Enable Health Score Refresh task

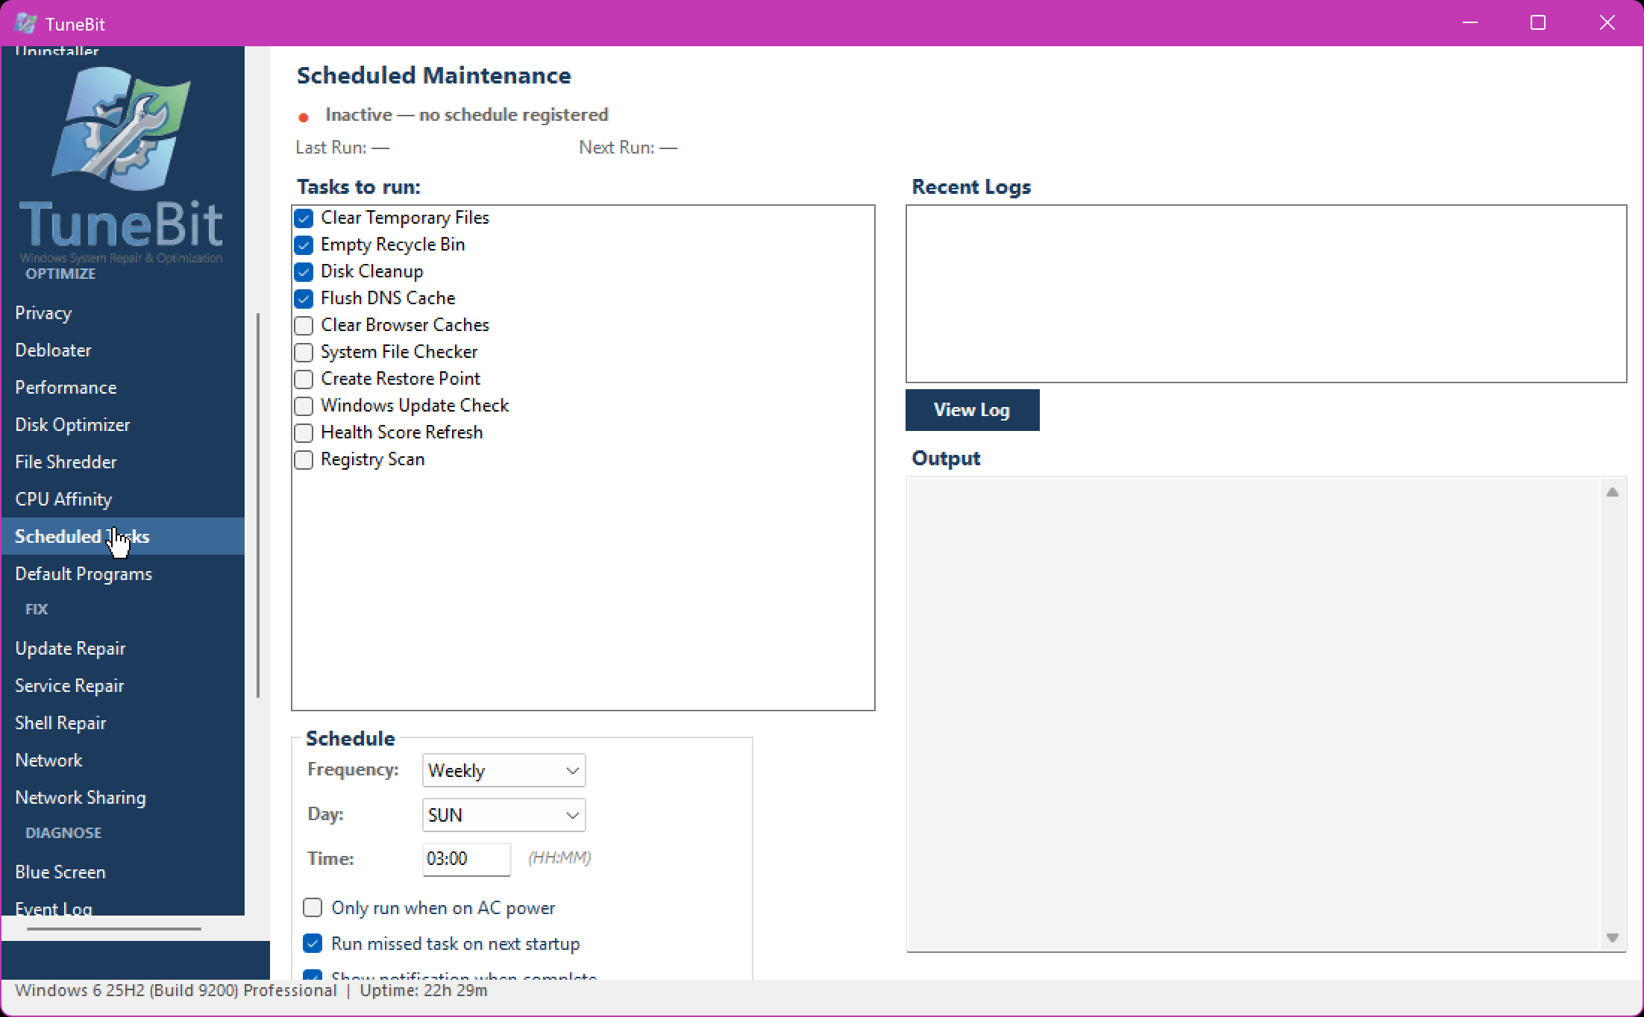point(304,433)
